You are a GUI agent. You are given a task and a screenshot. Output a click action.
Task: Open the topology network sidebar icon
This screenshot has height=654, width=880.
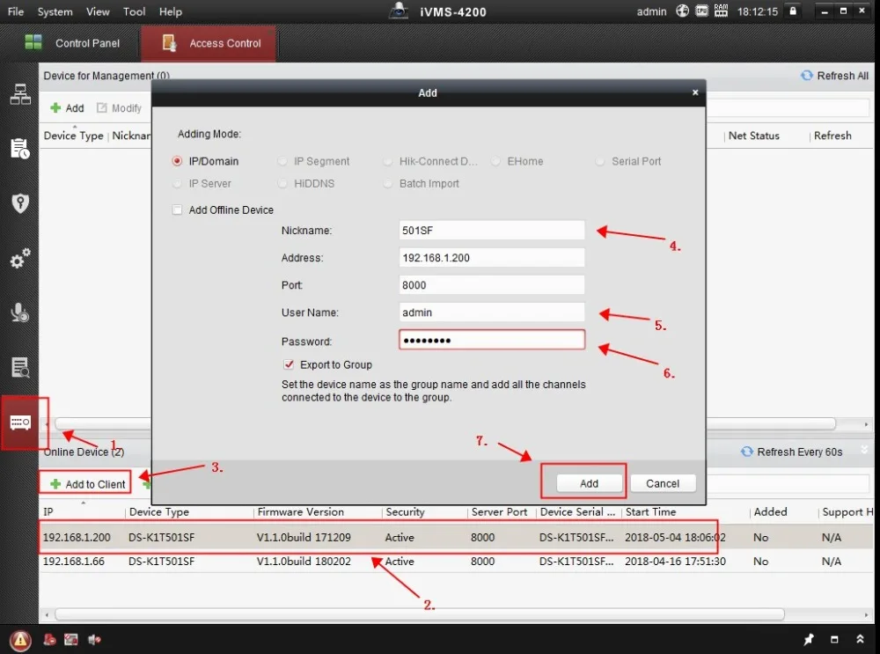[20, 94]
